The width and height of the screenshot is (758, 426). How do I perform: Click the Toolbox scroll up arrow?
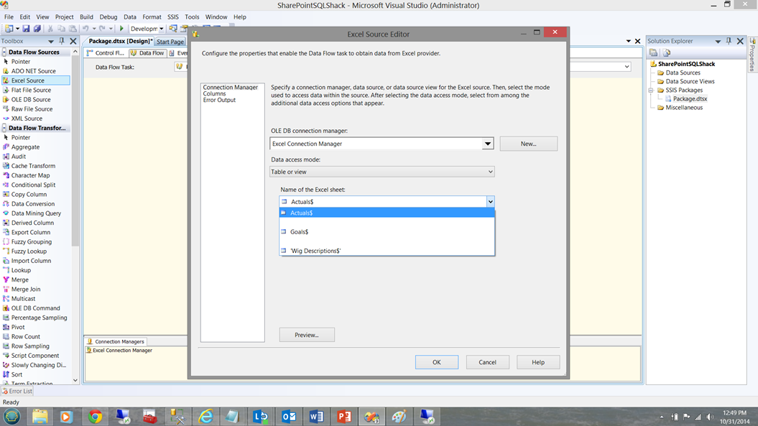[x=75, y=52]
